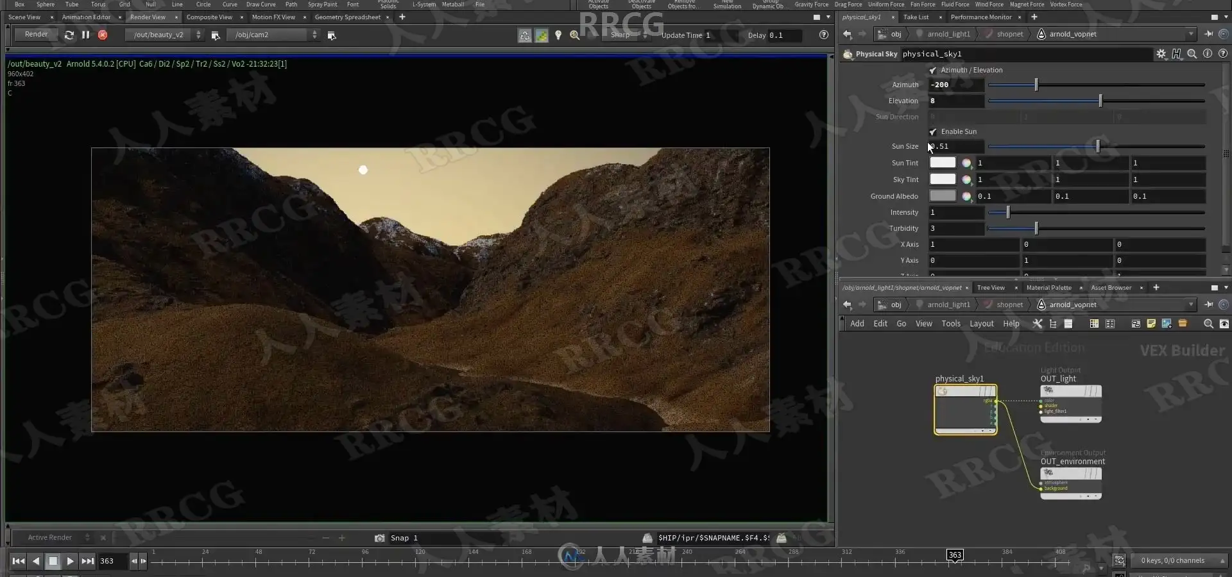Open the Take List tab
The height and width of the screenshot is (577, 1232).
point(916,17)
